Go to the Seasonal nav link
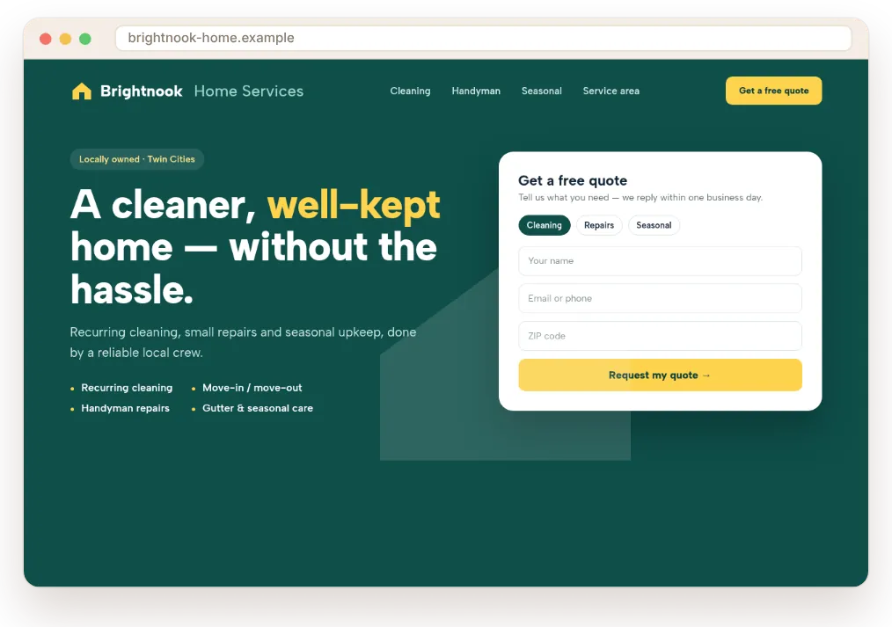Image resolution: width=892 pixels, height=627 pixels. (x=542, y=91)
